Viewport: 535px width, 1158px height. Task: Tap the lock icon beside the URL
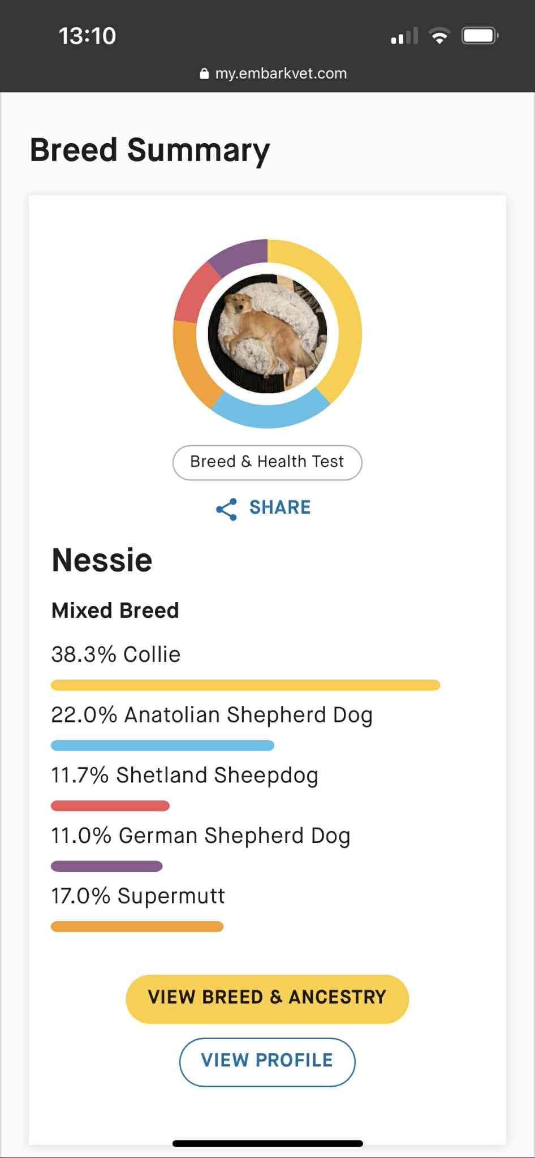tap(204, 74)
